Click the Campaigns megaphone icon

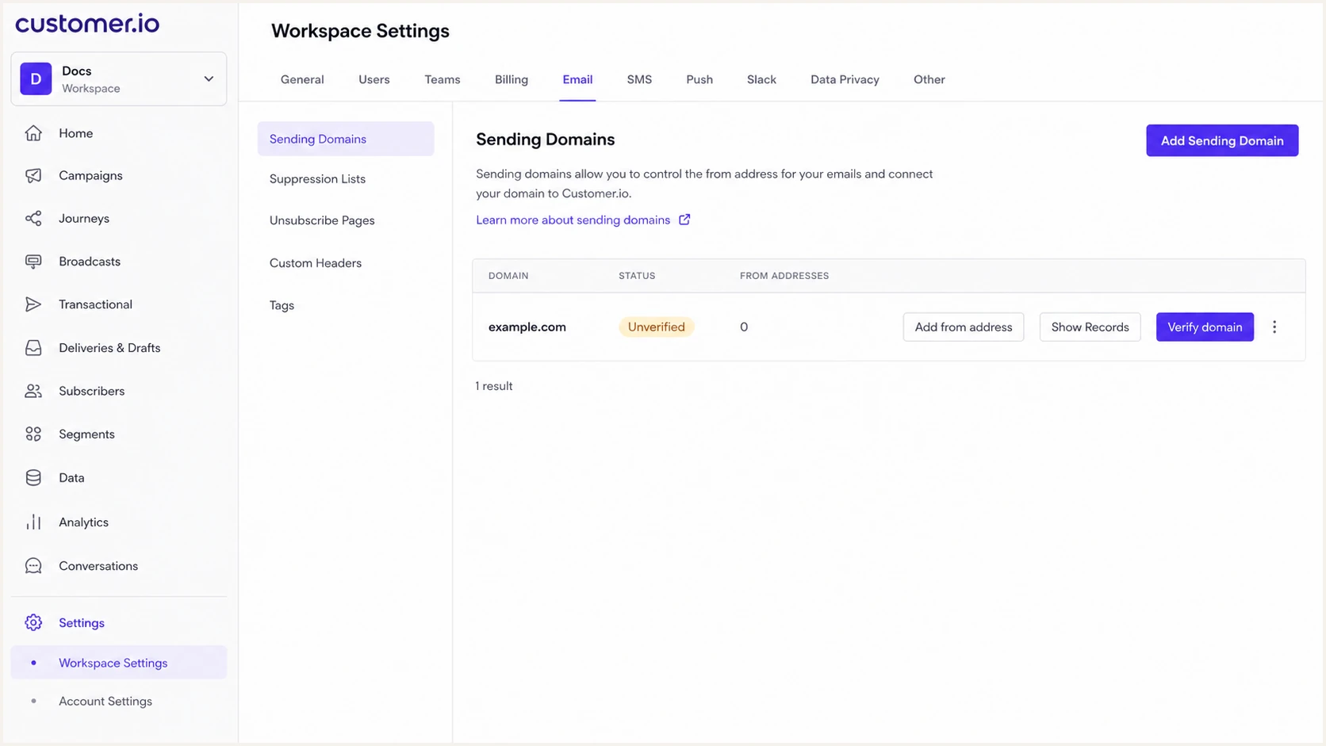[33, 176]
